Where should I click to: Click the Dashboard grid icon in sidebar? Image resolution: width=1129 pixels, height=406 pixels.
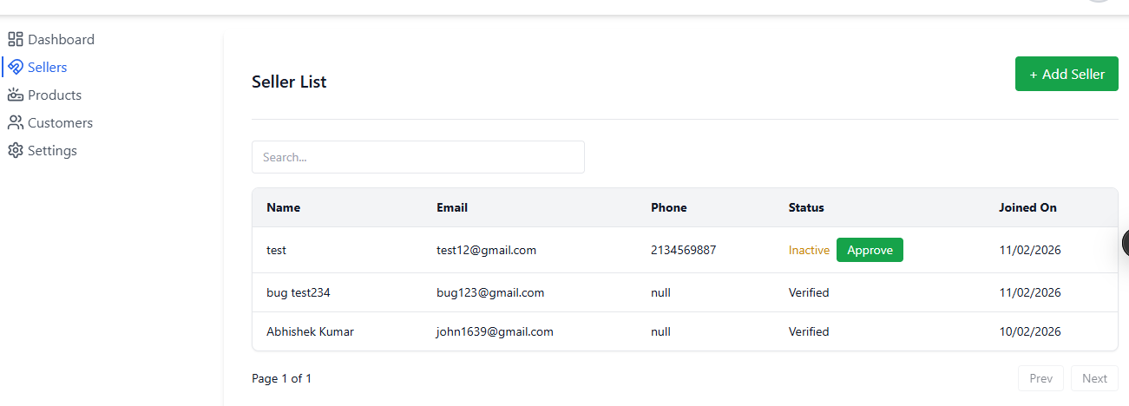(x=15, y=39)
